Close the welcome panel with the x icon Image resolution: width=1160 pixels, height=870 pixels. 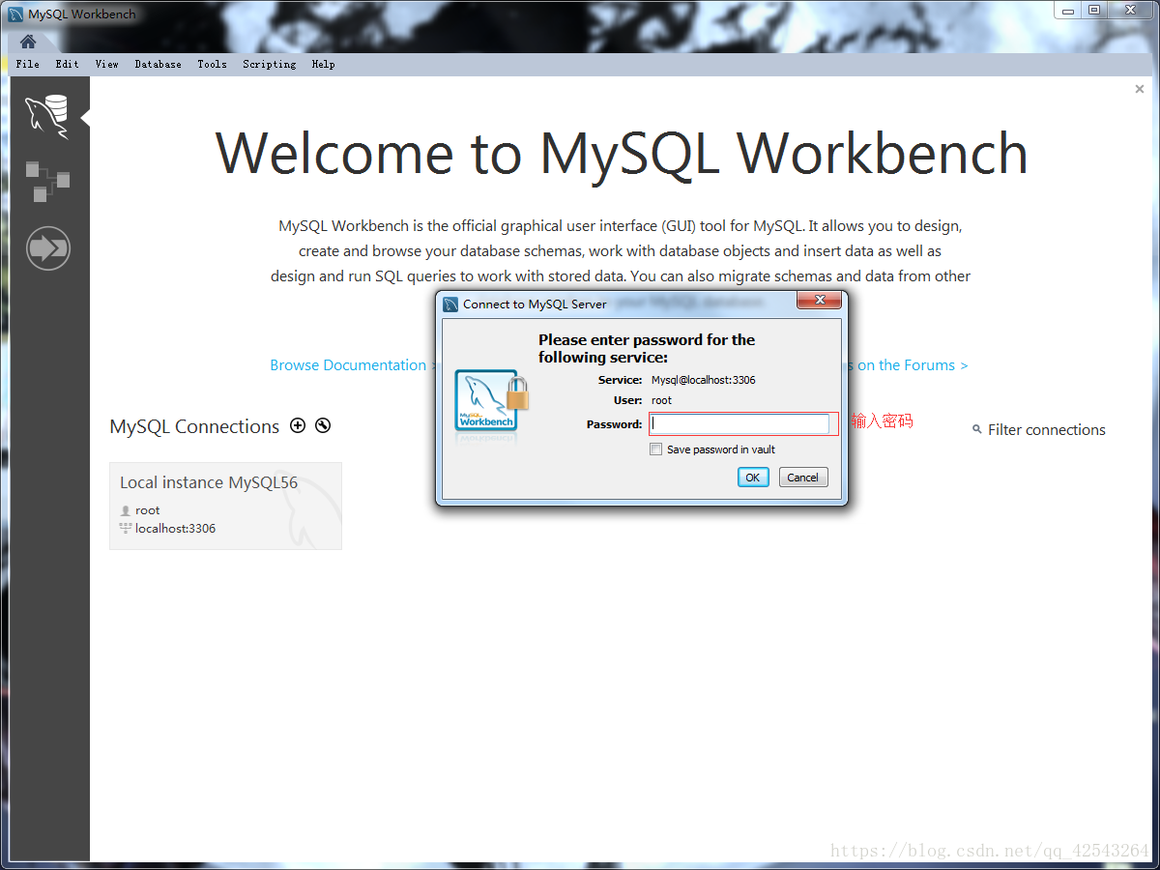pyautogui.click(x=1139, y=89)
